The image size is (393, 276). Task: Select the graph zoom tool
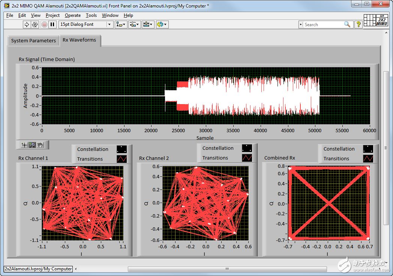32,145
